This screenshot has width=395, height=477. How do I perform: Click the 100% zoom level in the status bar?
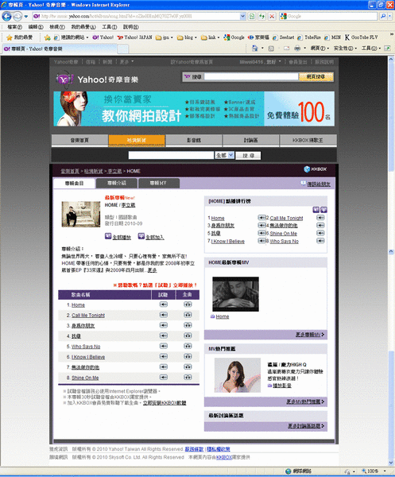point(374,471)
